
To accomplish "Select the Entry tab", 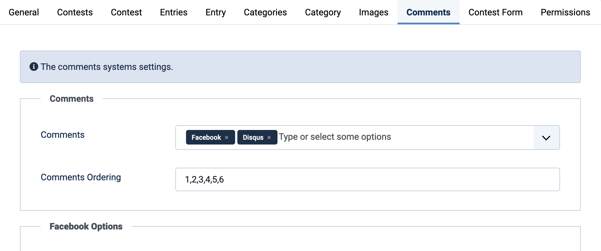I will (x=215, y=12).
